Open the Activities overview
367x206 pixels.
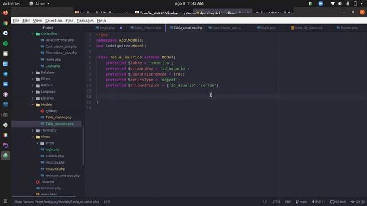click(x=11, y=3)
